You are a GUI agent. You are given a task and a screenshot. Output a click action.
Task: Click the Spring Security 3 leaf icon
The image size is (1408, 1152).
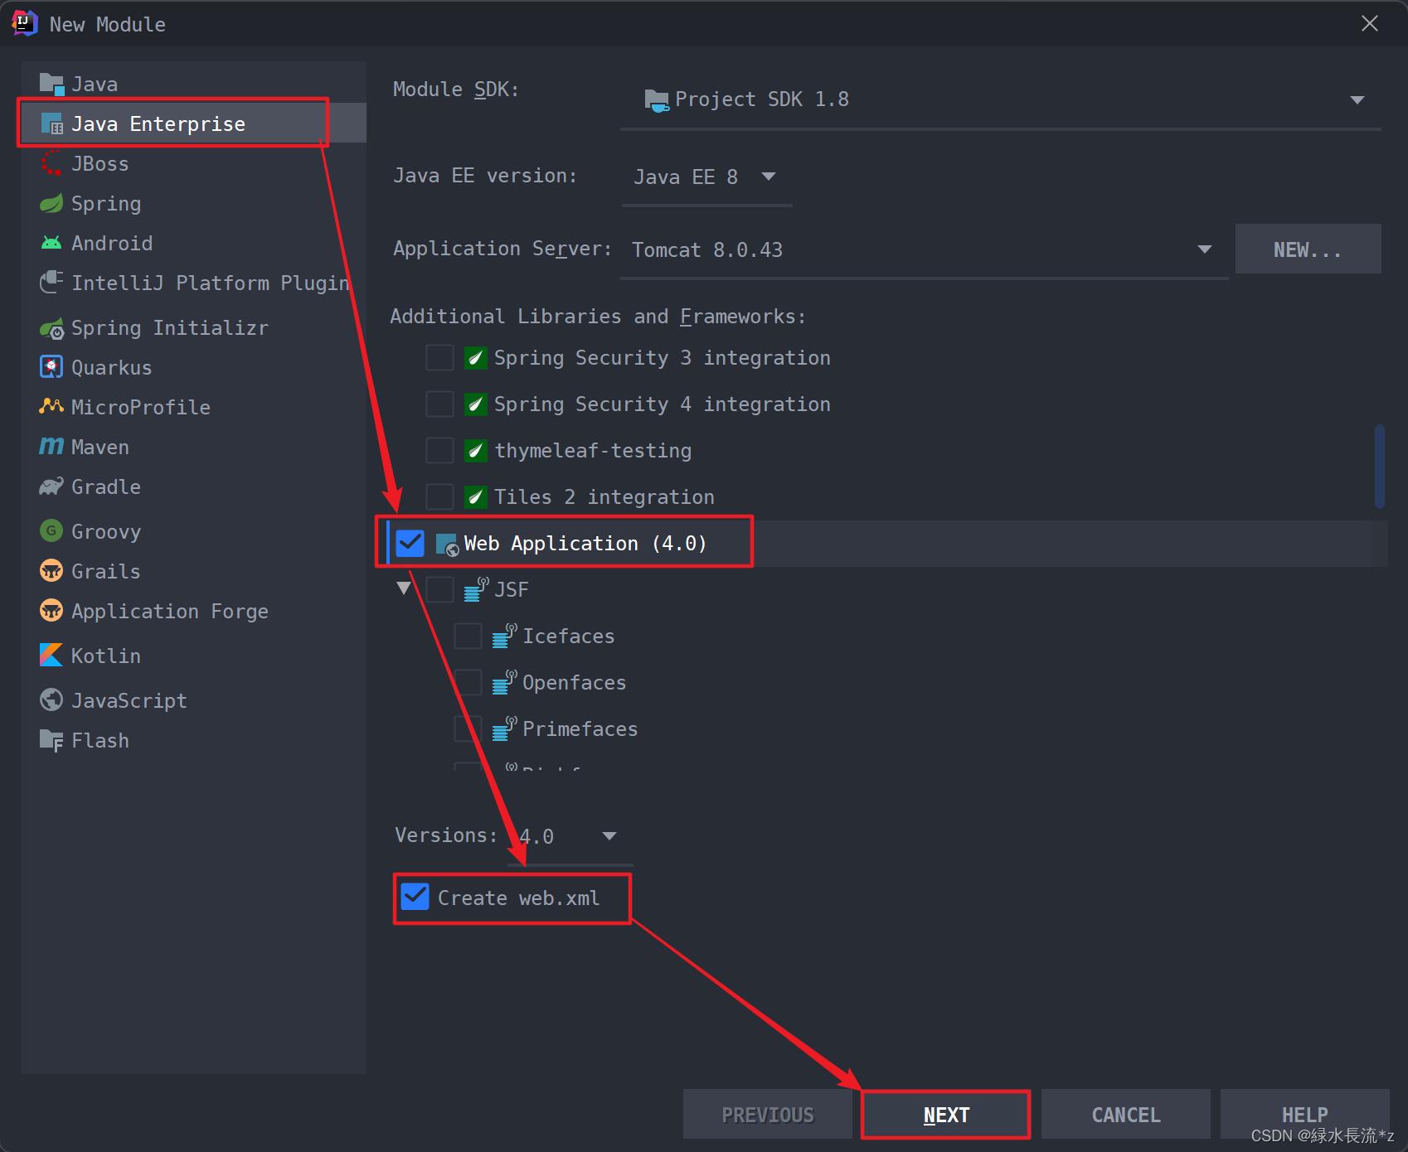point(476,358)
